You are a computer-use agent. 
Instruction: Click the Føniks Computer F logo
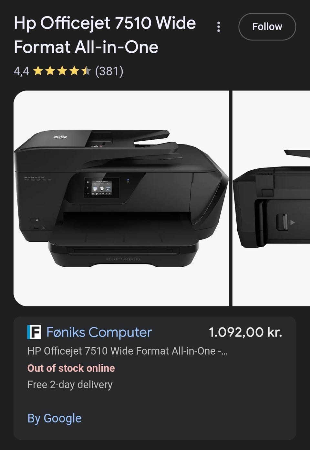tap(34, 332)
